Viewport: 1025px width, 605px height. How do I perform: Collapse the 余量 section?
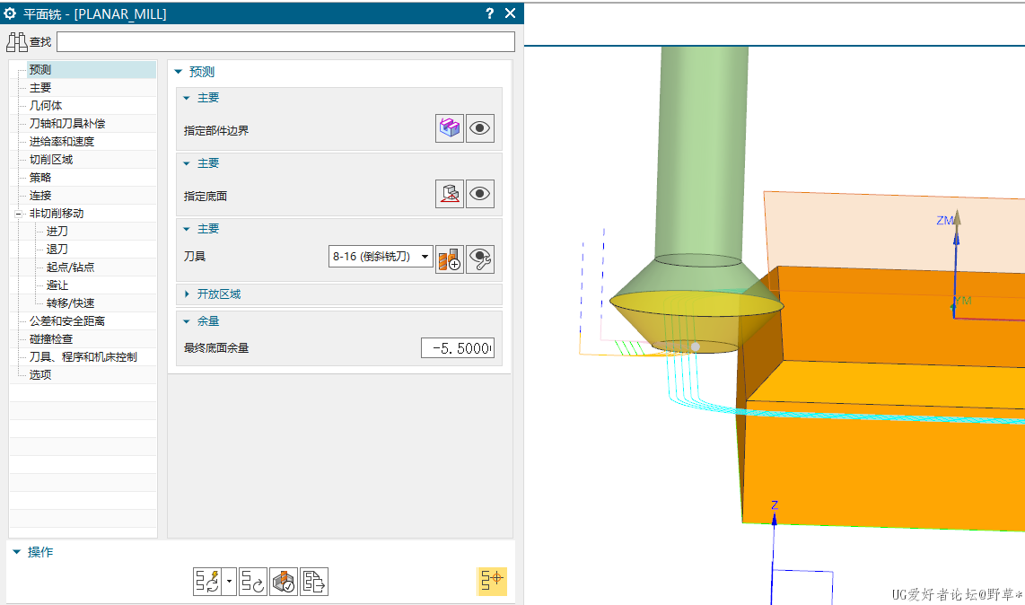188,320
